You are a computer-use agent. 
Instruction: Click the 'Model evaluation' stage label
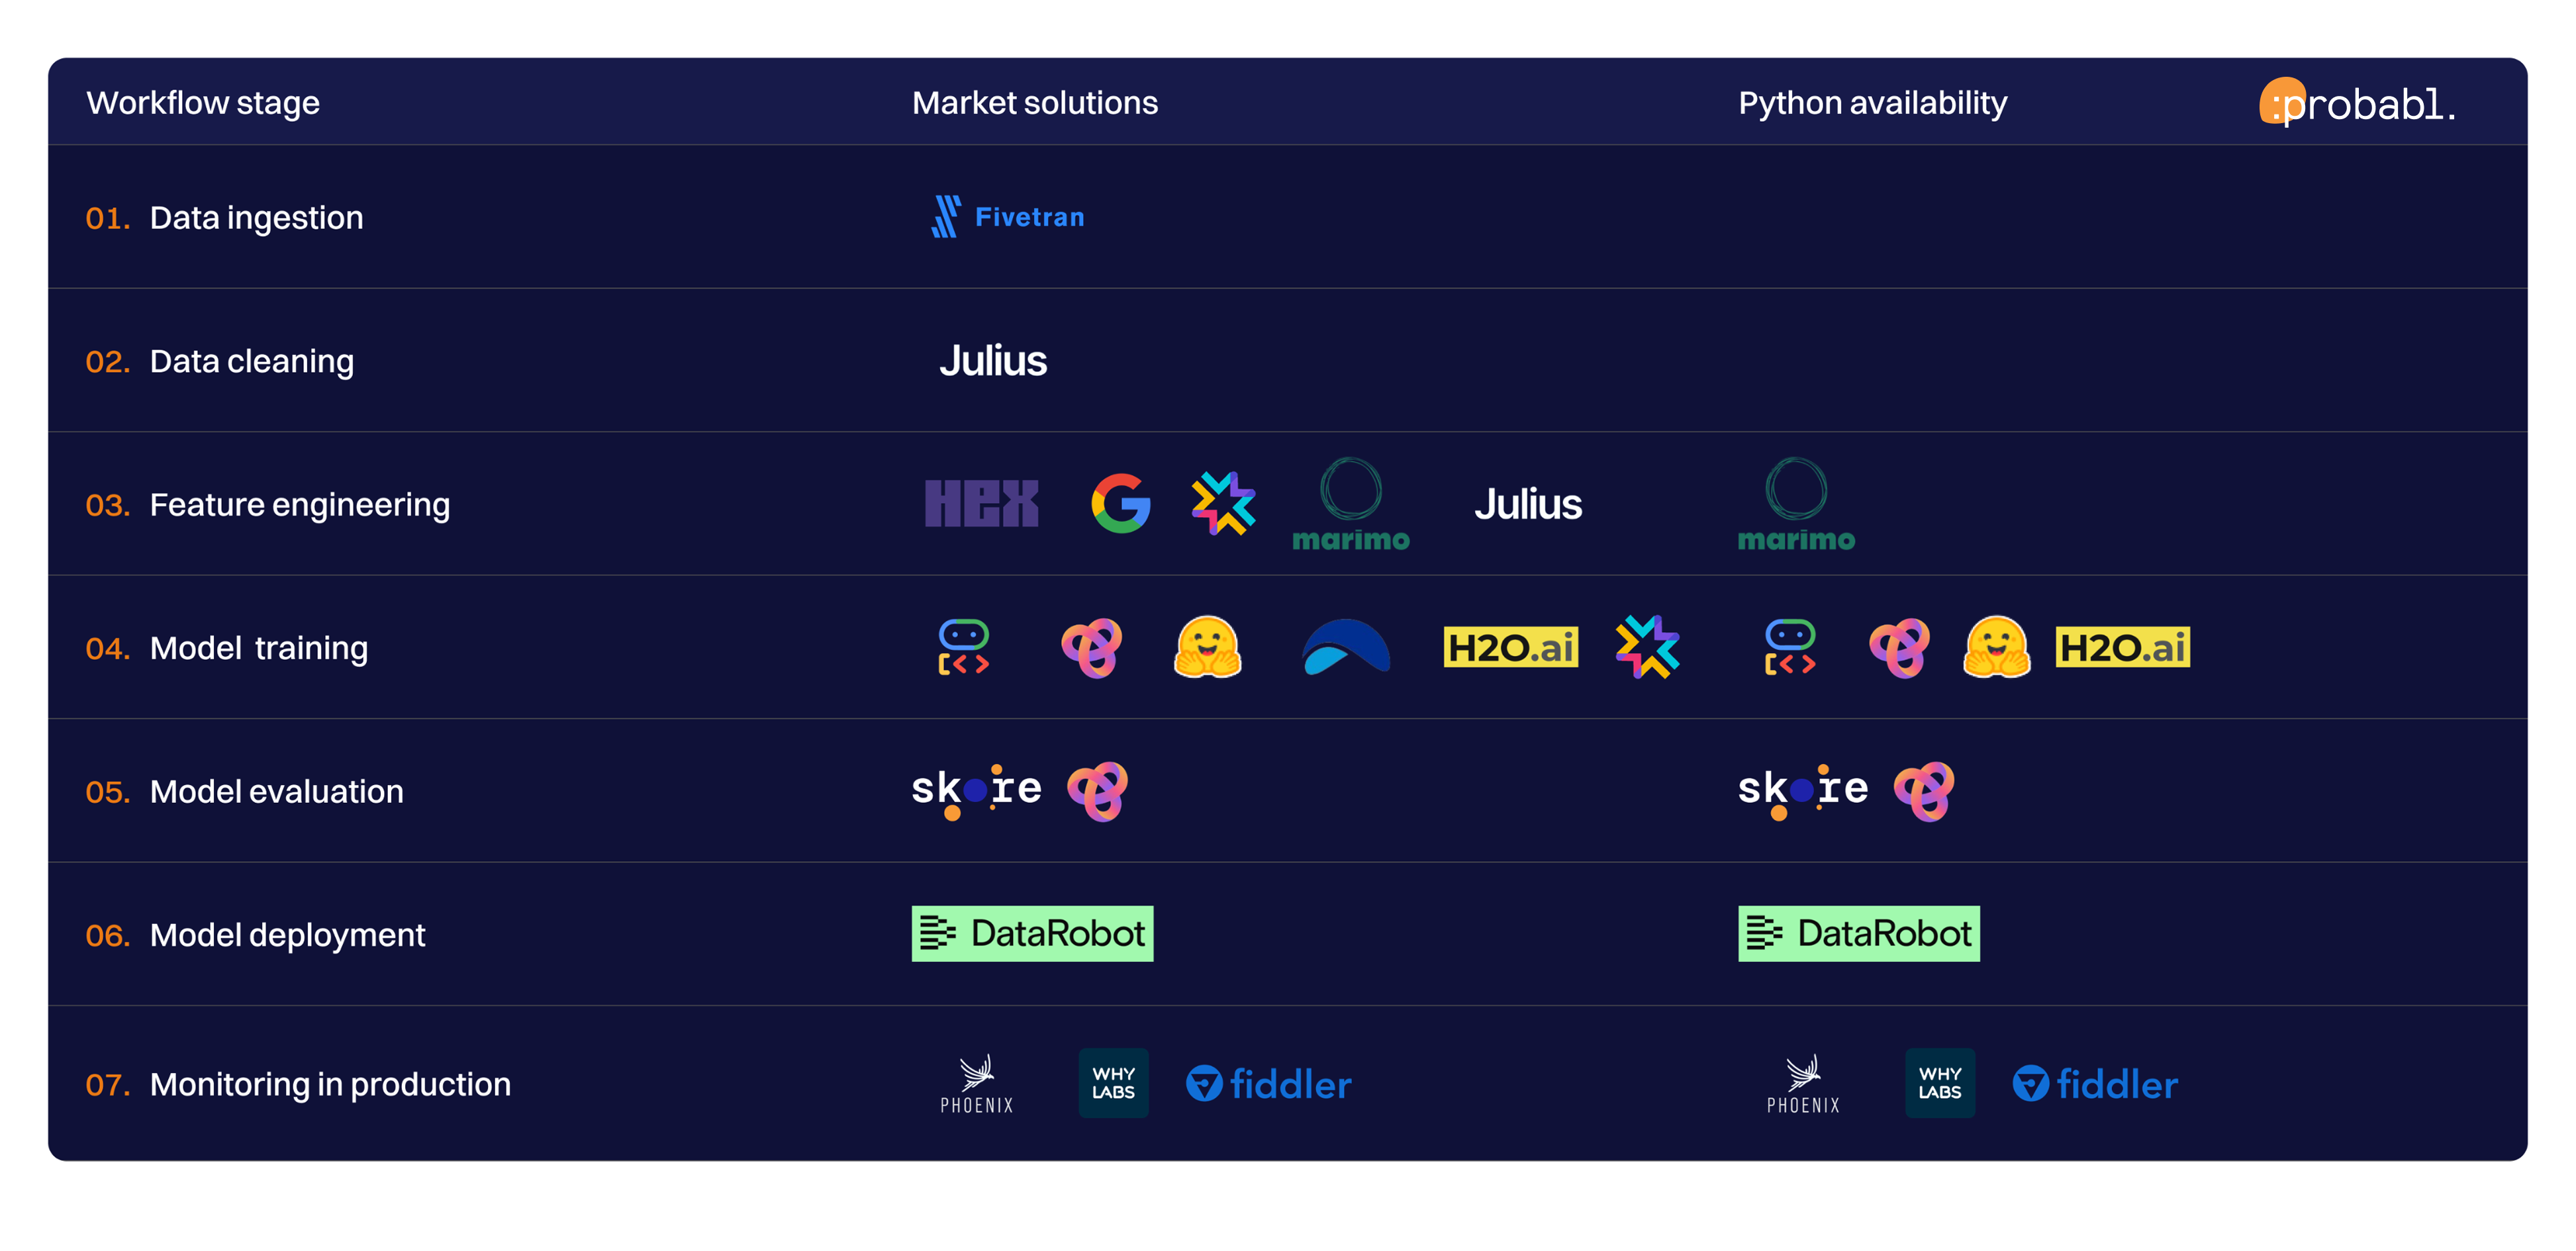click(x=277, y=792)
